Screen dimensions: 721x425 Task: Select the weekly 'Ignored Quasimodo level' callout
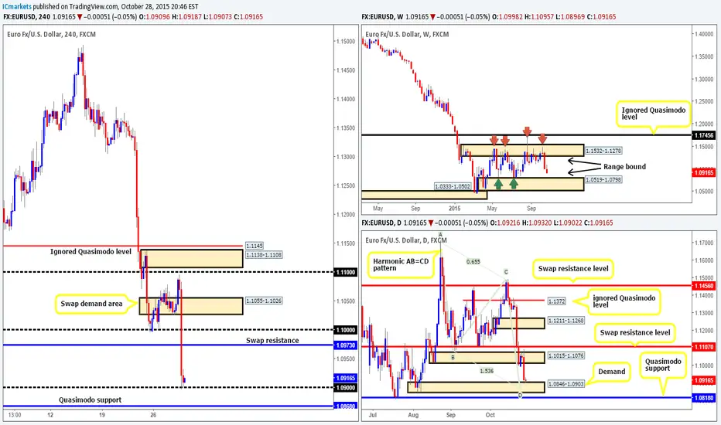tap(654, 114)
